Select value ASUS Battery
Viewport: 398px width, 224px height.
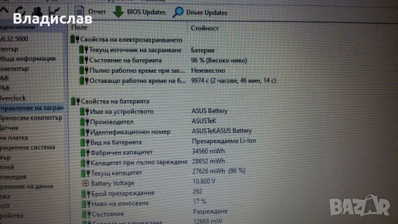pyautogui.click(x=210, y=111)
